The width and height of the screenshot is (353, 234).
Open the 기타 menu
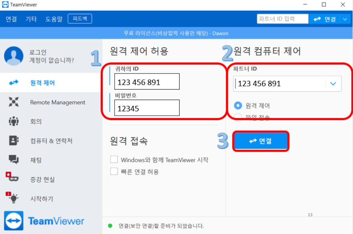(x=31, y=19)
